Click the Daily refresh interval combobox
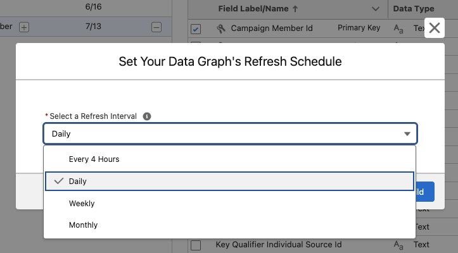Screen dimensions: 458x253 coord(230,133)
